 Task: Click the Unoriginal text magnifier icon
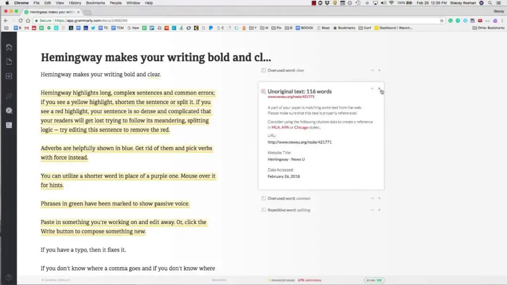(263, 92)
